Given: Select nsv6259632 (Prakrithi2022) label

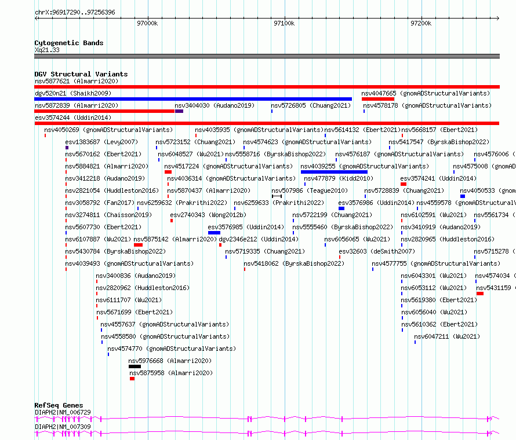Looking at the screenshot, I should click(182, 203).
